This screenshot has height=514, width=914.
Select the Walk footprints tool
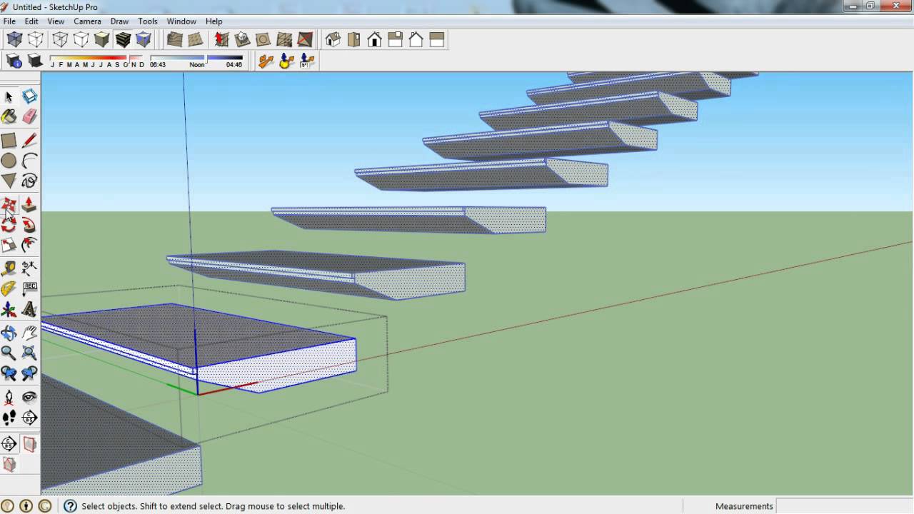coord(9,418)
